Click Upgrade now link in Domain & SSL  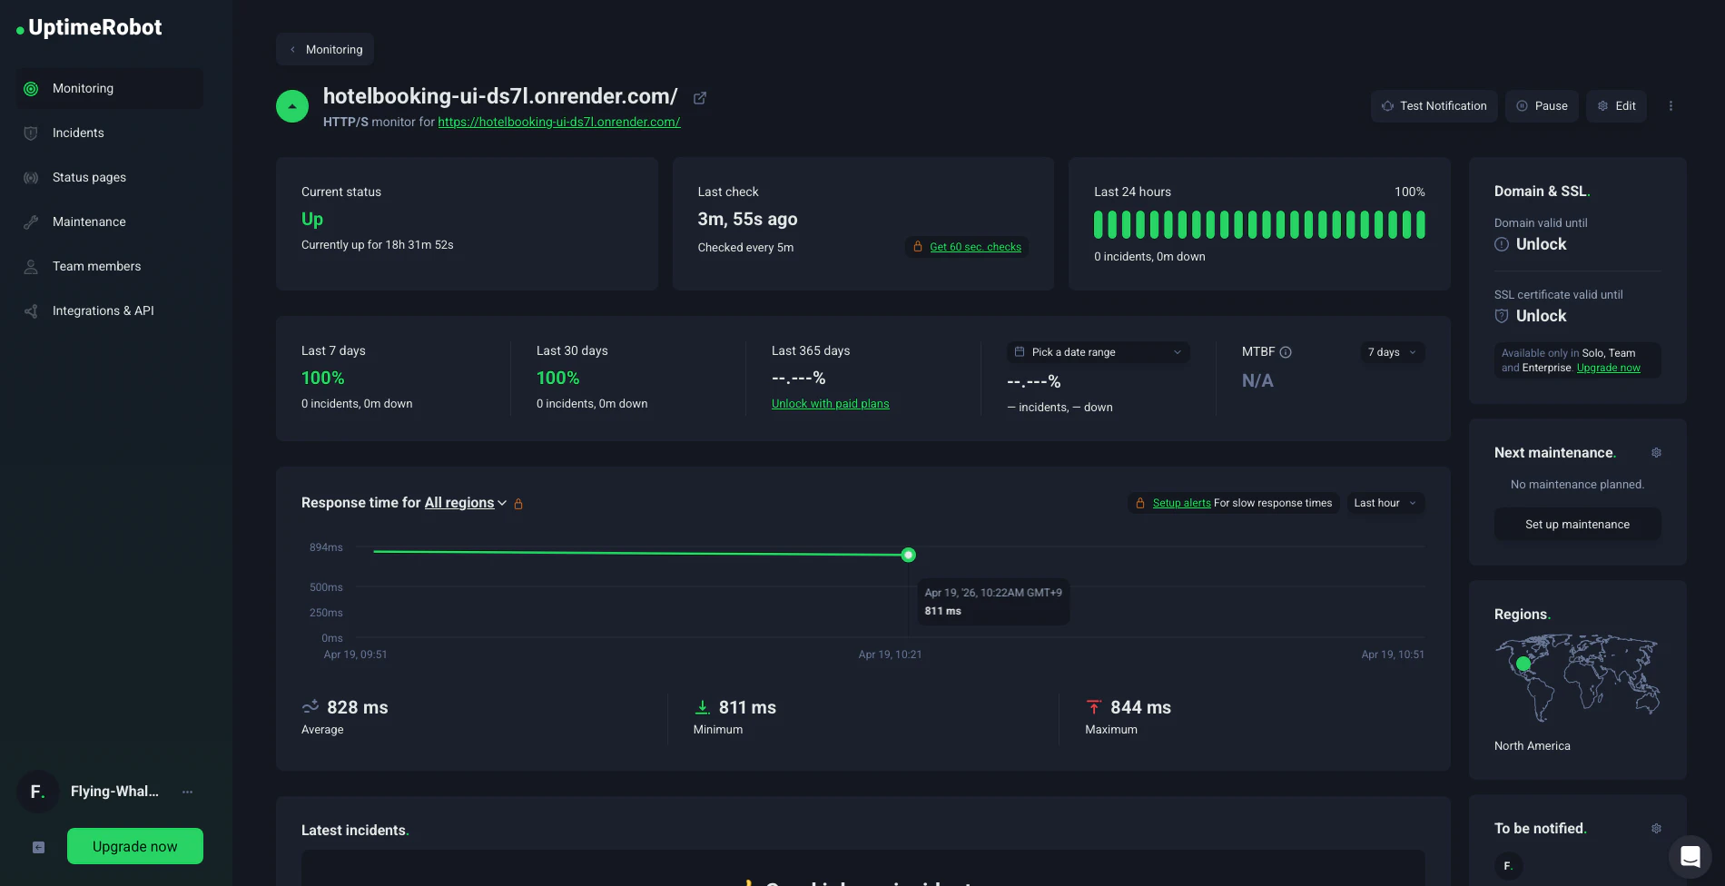1609,368
